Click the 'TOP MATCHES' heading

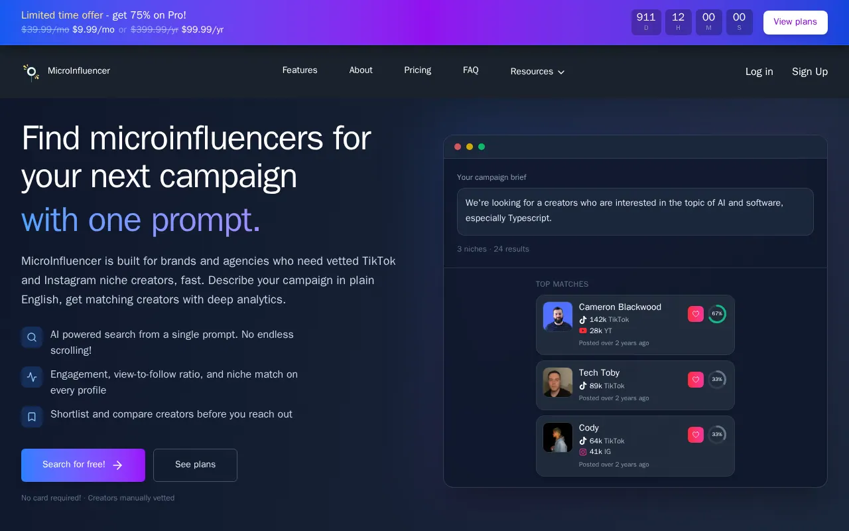(x=562, y=284)
